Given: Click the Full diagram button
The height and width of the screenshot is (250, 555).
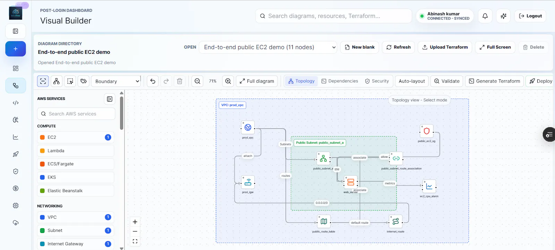Looking at the screenshot, I should (x=257, y=81).
